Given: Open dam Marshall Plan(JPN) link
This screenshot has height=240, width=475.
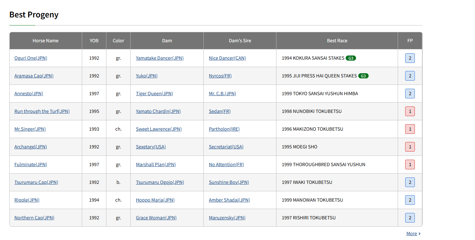Looking at the screenshot, I should [x=156, y=165].
